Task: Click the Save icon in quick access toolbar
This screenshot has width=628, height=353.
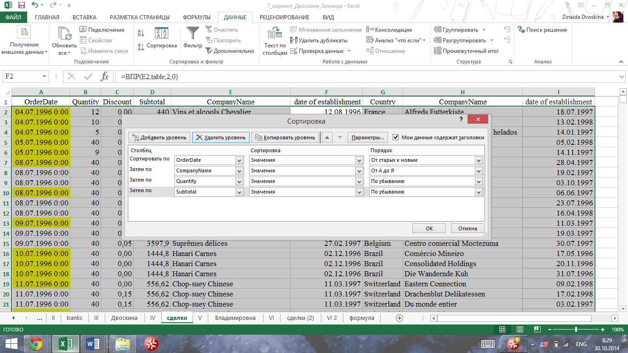Action: coord(22,6)
